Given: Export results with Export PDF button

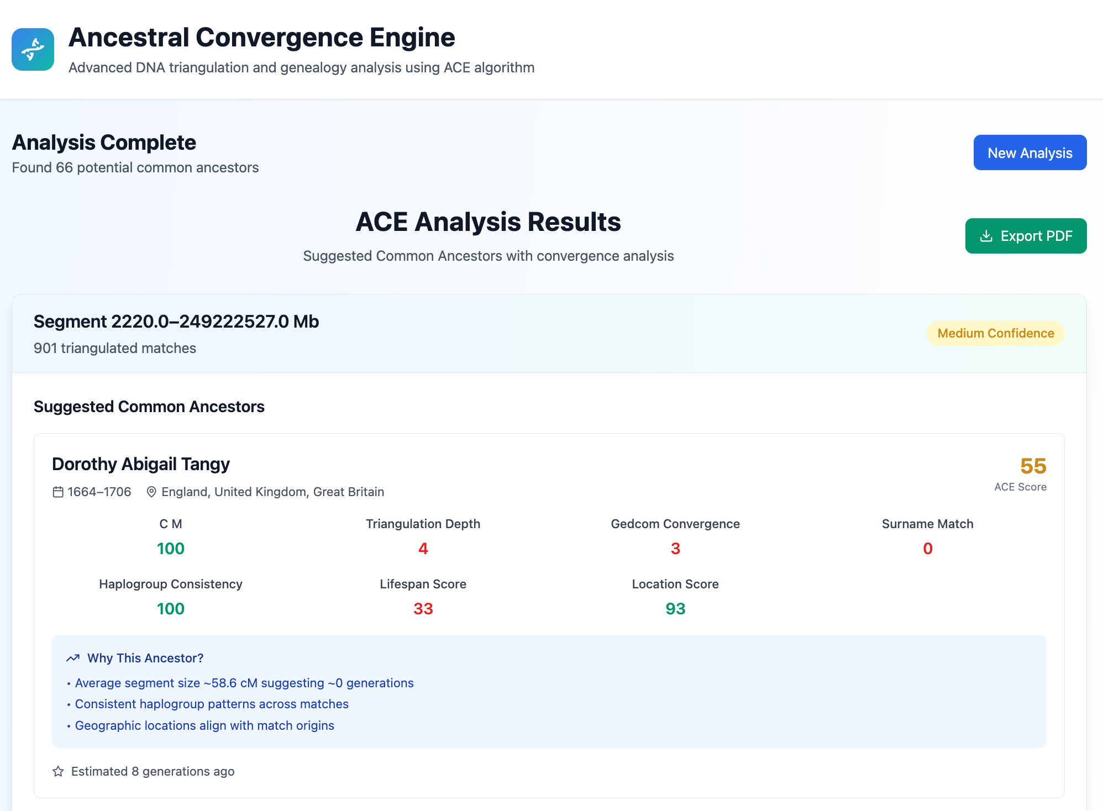Looking at the screenshot, I should coord(1026,236).
